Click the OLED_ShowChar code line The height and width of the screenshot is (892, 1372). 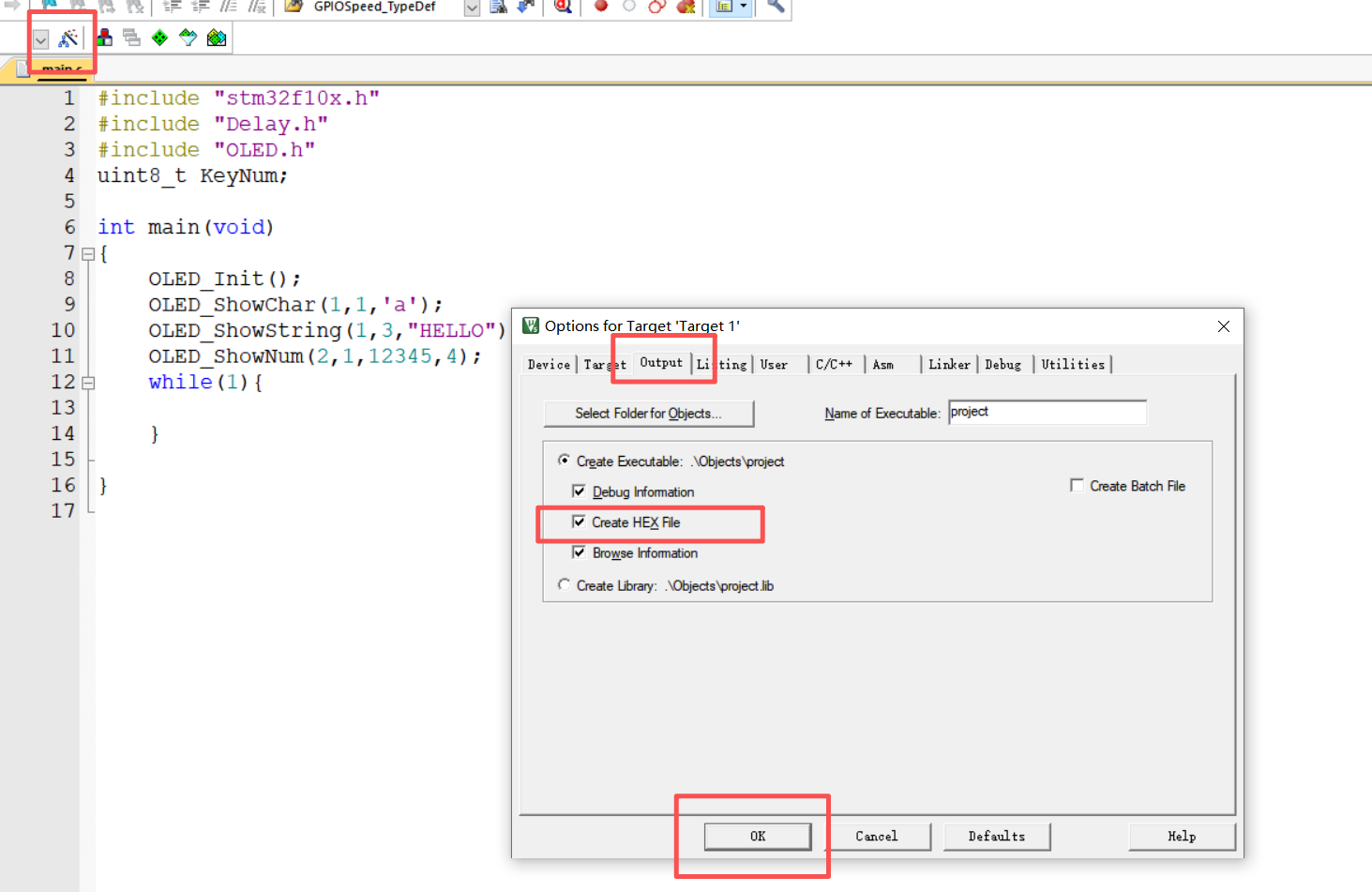[295, 305]
